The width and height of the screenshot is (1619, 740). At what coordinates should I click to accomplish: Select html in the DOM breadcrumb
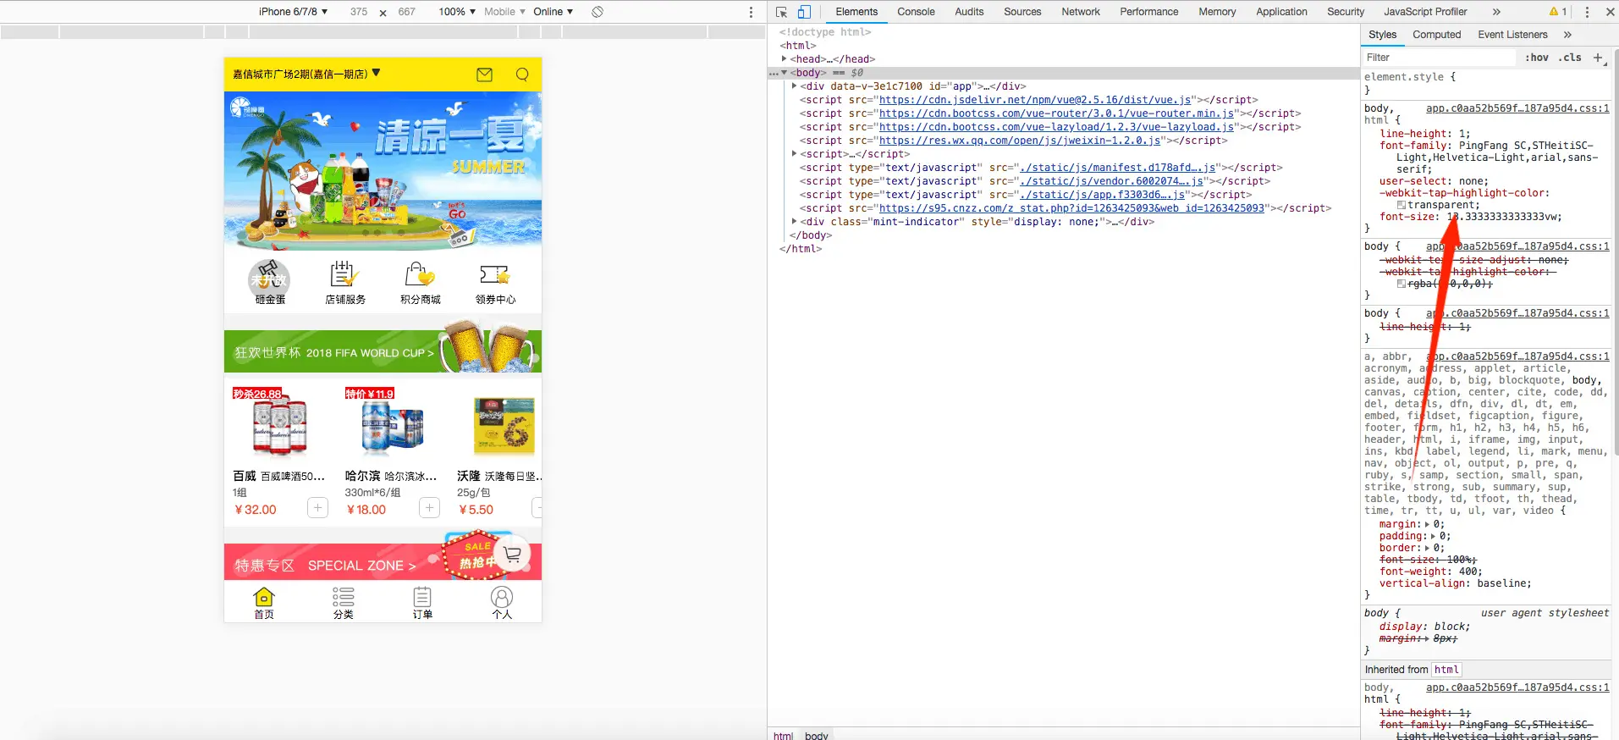[783, 736]
